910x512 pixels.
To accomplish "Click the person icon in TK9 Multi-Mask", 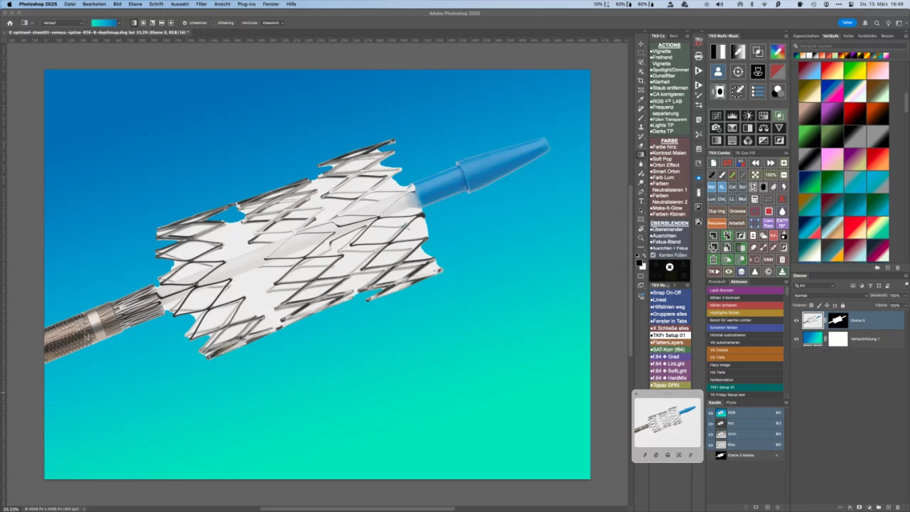I will tap(718, 72).
